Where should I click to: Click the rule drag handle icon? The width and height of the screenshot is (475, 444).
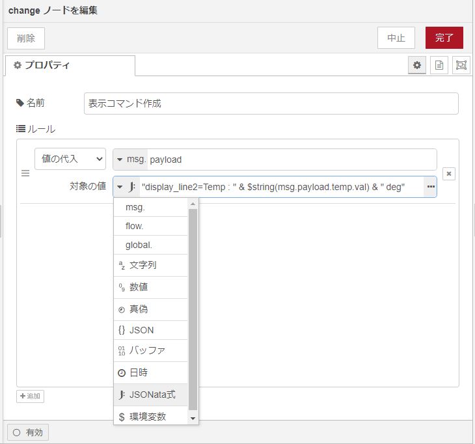tap(25, 173)
